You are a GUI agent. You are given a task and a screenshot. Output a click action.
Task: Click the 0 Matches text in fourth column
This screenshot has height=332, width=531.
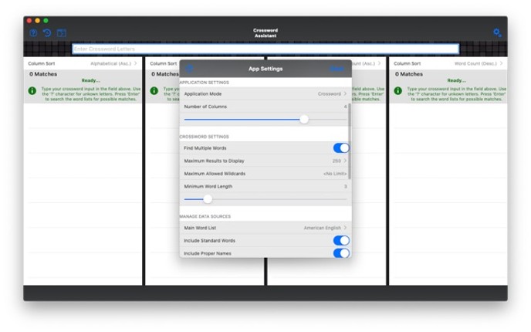409,74
